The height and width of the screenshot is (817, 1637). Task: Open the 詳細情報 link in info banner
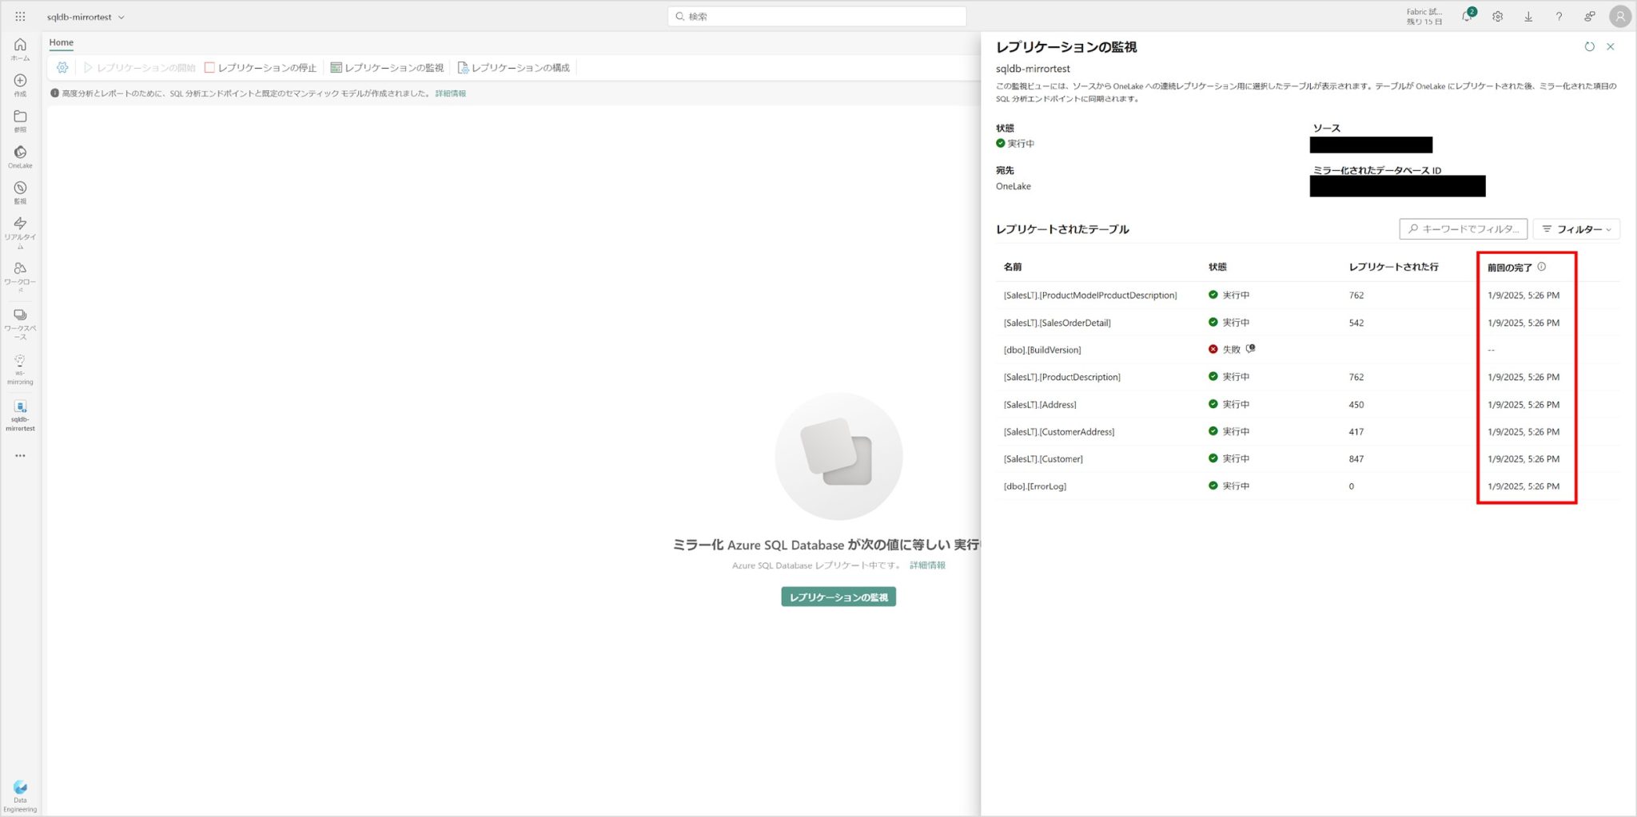click(x=450, y=93)
